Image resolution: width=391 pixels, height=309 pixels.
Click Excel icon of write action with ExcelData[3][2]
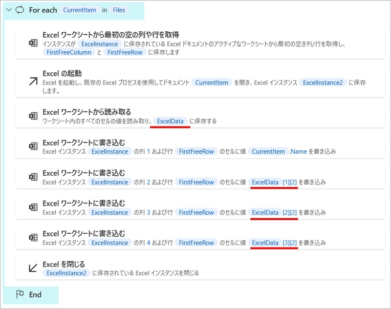[x=33, y=237]
